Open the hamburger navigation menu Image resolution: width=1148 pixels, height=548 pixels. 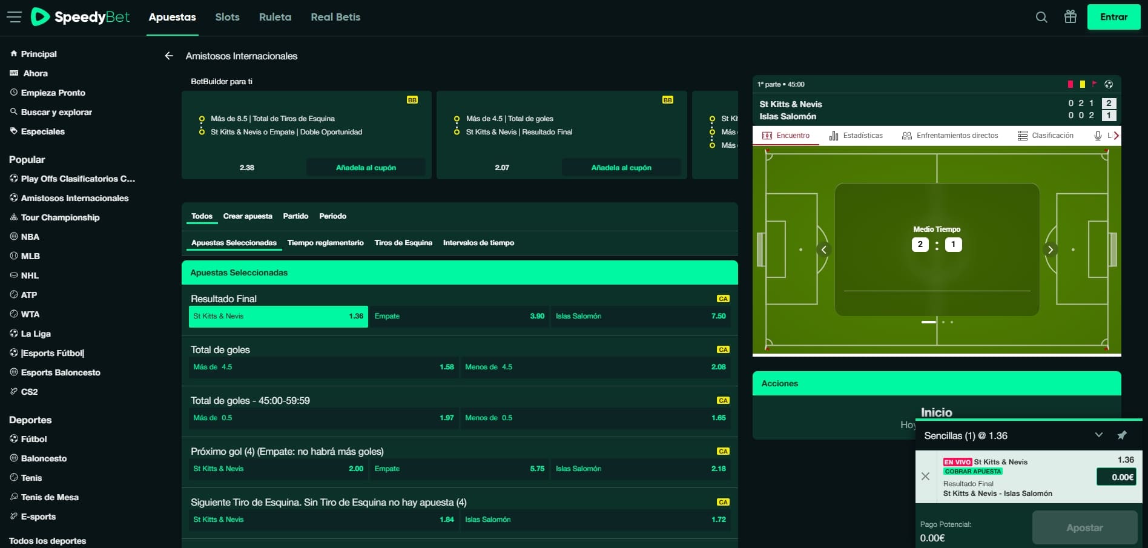[14, 17]
